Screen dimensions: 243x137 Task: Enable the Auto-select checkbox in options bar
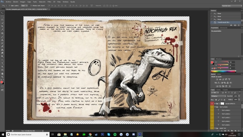tap(9, 6)
